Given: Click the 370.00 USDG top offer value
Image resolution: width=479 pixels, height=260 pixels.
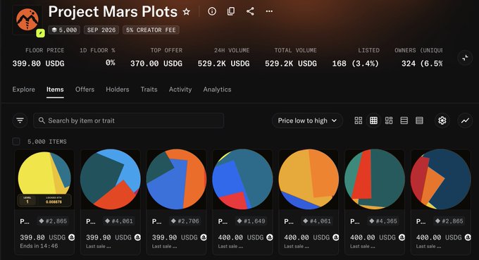Looking at the screenshot, I should (156, 63).
